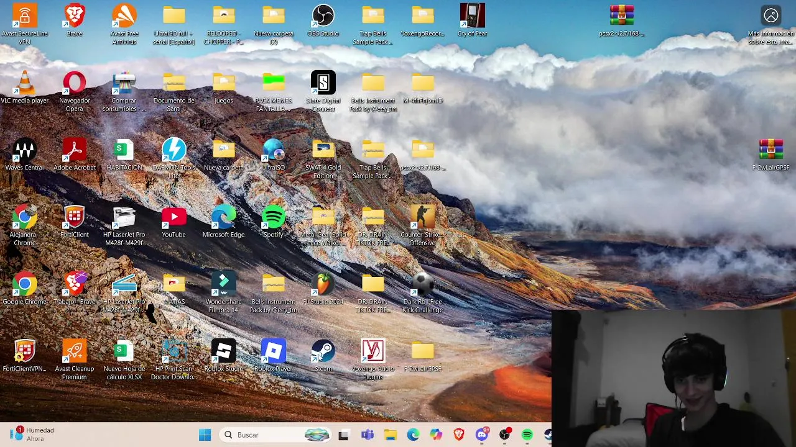Open Wondershare Filmora 14 shortcut

pos(224,292)
